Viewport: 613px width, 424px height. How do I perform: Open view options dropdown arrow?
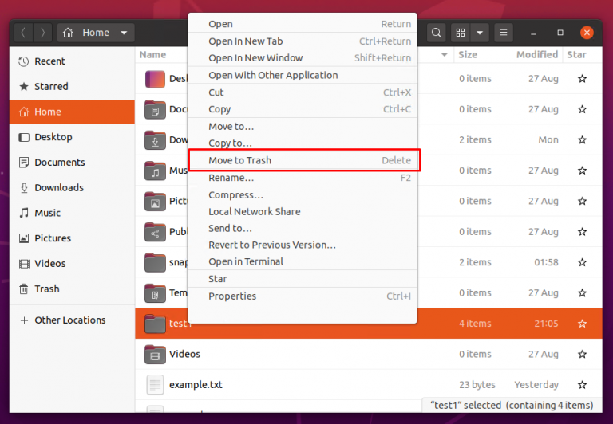[480, 33]
